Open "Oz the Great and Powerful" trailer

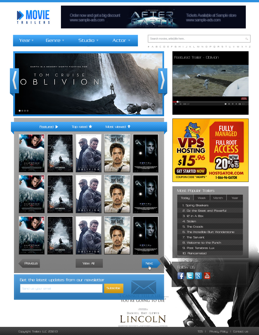pos(210,211)
